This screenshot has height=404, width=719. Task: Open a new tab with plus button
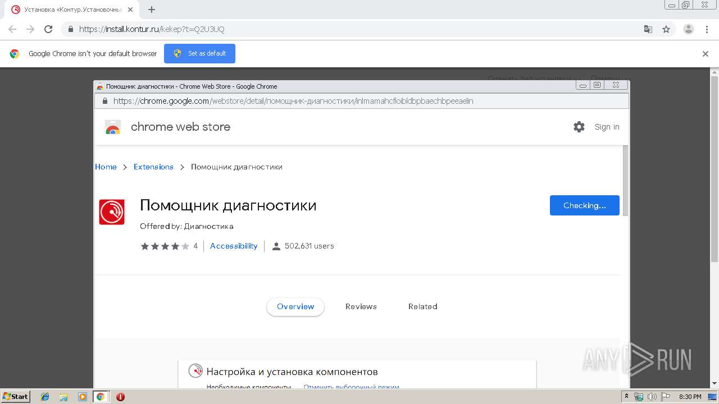point(152,10)
